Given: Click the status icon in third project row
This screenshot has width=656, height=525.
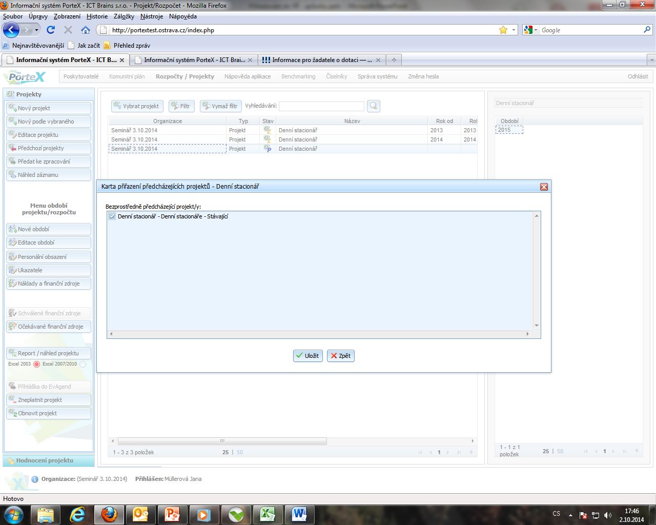Looking at the screenshot, I should coord(268,149).
